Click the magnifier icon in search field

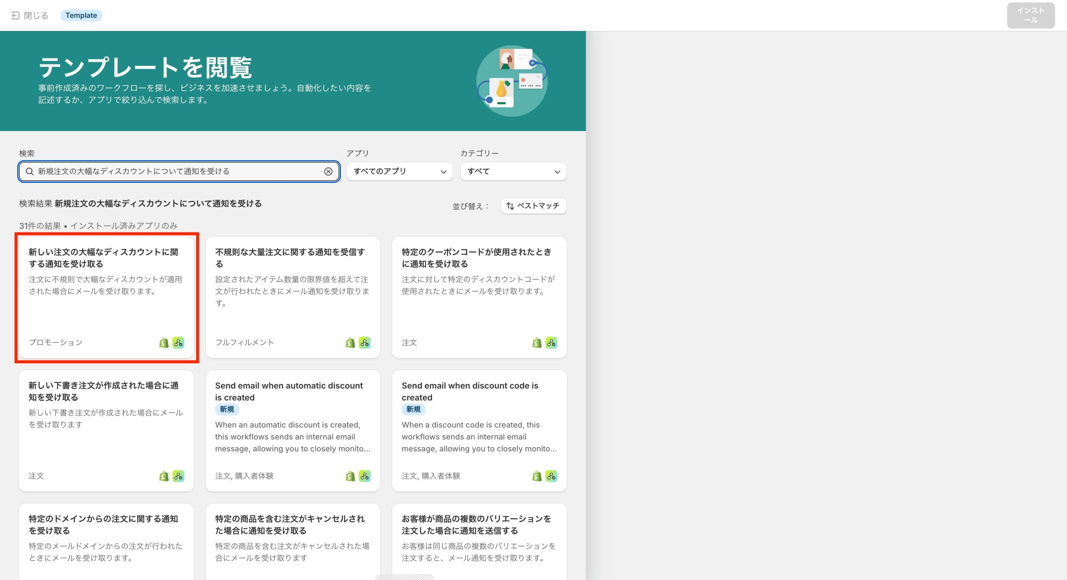30,171
